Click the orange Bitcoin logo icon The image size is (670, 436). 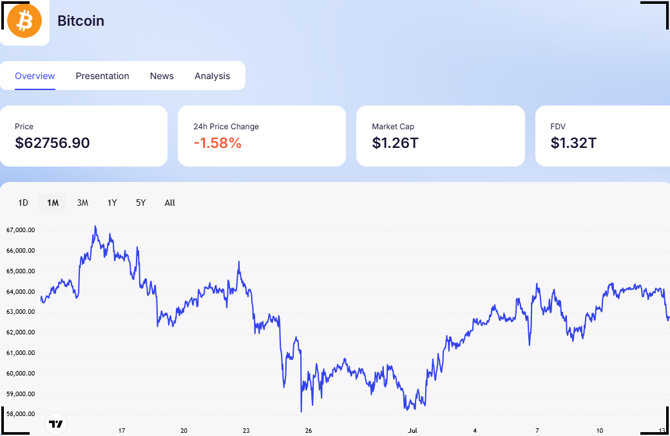point(24,21)
